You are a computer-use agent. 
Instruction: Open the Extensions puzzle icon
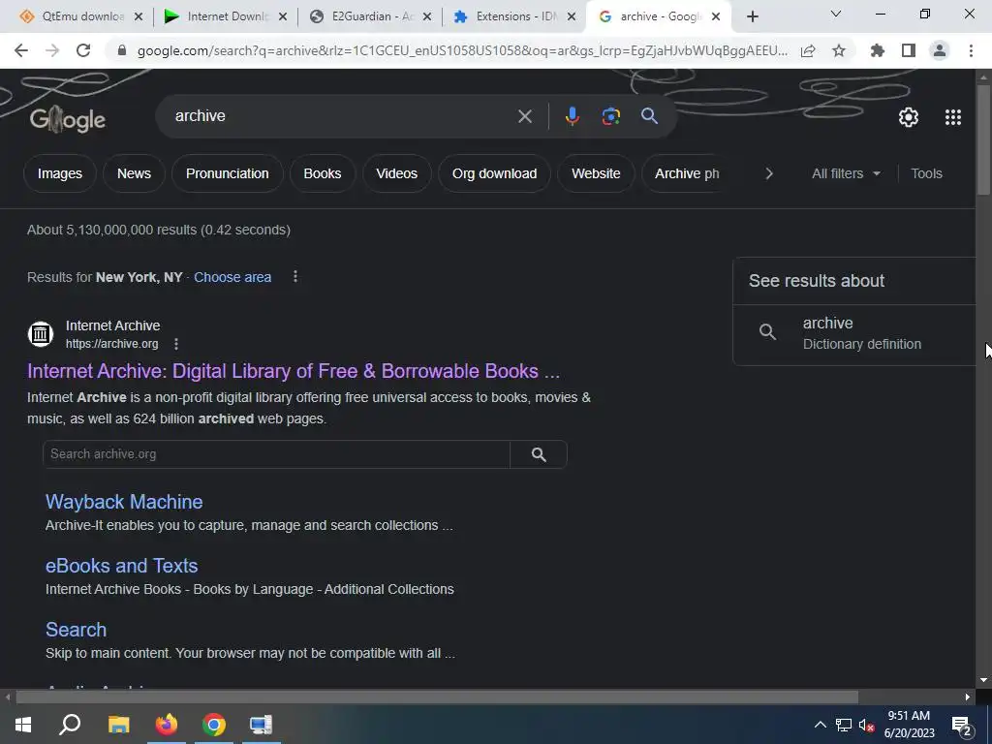(878, 50)
